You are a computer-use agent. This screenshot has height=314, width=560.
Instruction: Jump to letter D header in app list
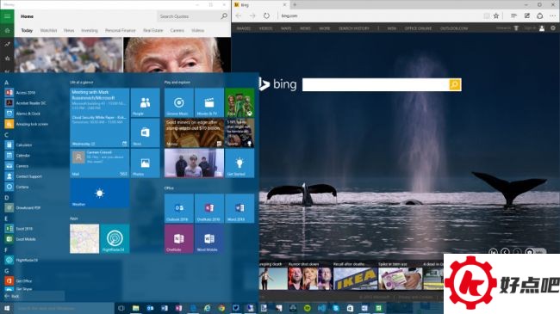click(x=6, y=197)
